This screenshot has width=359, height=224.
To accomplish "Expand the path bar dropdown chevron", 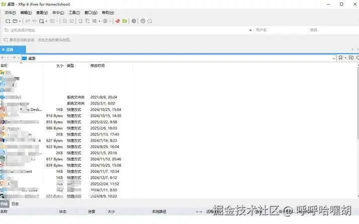I will 333,58.
